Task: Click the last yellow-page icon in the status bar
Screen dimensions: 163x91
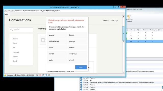Action: pyautogui.click(x=49, y=75)
